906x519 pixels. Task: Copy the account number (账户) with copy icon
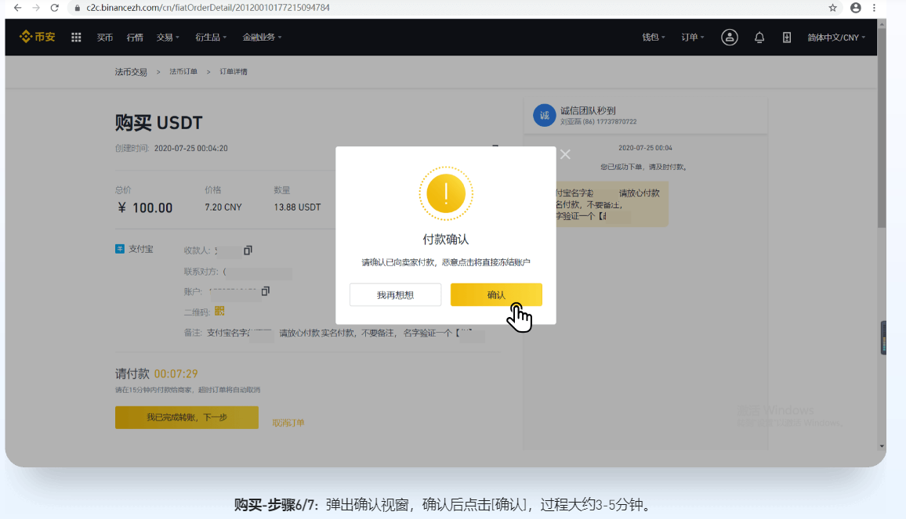(x=265, y=291)
